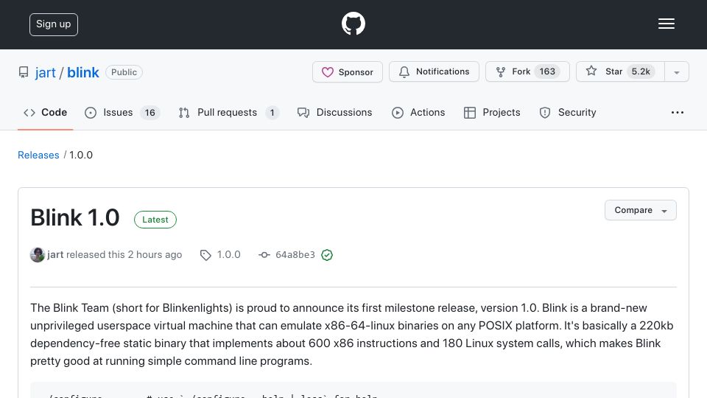Click the fork icon in Fork button

(501, 72)
